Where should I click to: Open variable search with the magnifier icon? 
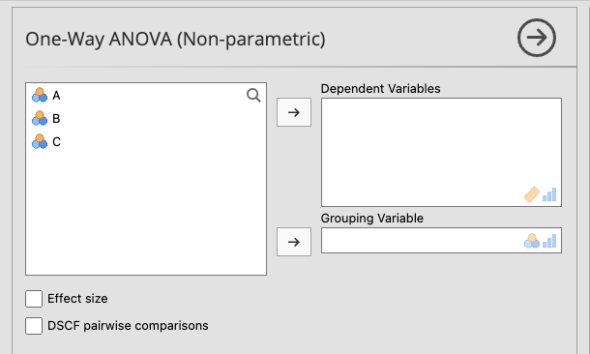pyautogui.click(x=253, y=96)
